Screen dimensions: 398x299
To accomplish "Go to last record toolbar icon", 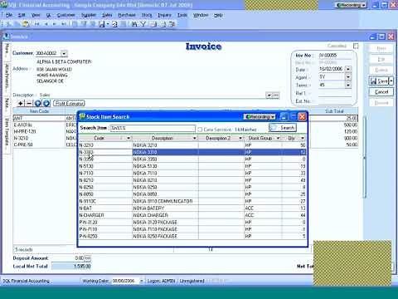I will (64, 24).
